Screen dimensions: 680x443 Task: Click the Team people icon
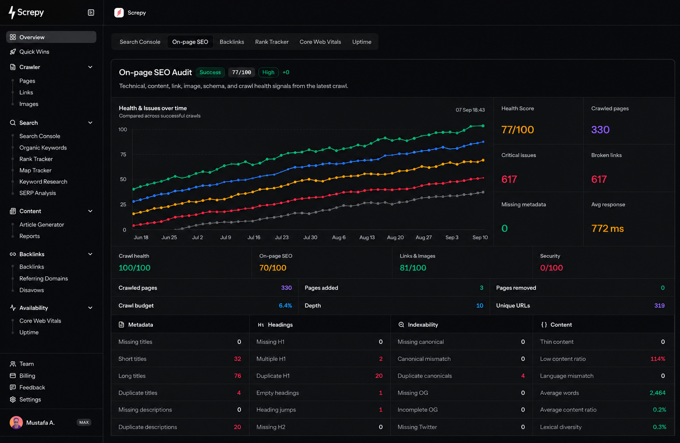point(13,364)
